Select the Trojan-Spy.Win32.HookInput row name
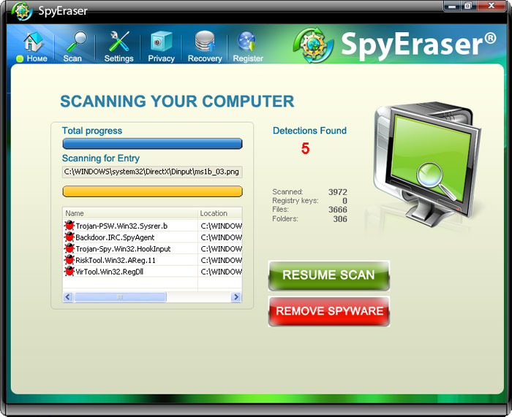Image resolution: width=512 pixels, height=417 pixels. point(123,249)
